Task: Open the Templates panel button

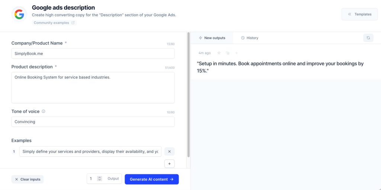Action: pos(360,14)
